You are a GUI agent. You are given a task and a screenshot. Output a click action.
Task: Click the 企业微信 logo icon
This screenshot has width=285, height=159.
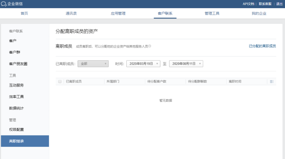pos(4,4)
